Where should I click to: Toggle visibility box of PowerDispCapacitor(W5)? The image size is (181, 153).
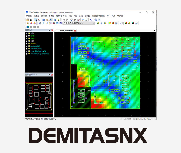[x=29, y=54]
